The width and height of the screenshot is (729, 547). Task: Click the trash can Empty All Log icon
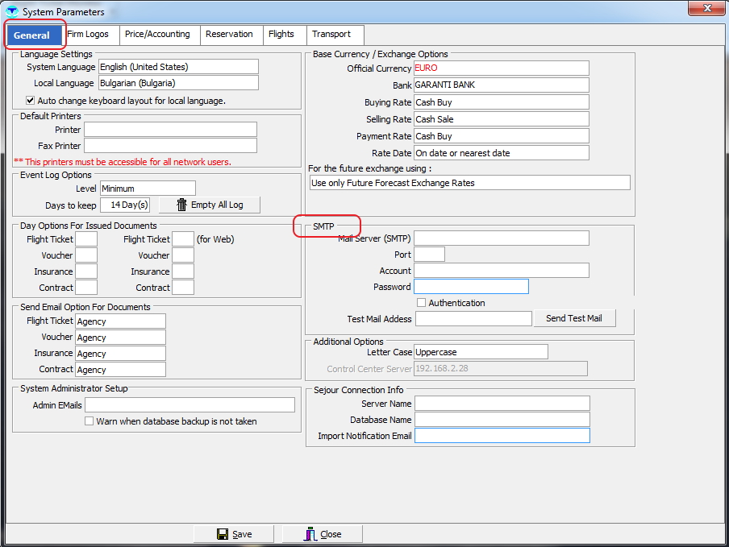click(181, 205)
